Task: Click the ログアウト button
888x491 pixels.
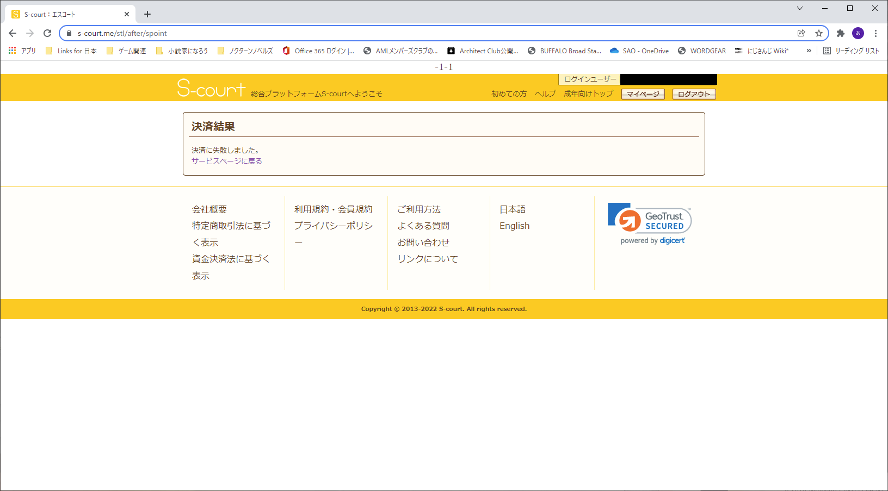Action: coord(694,94)
